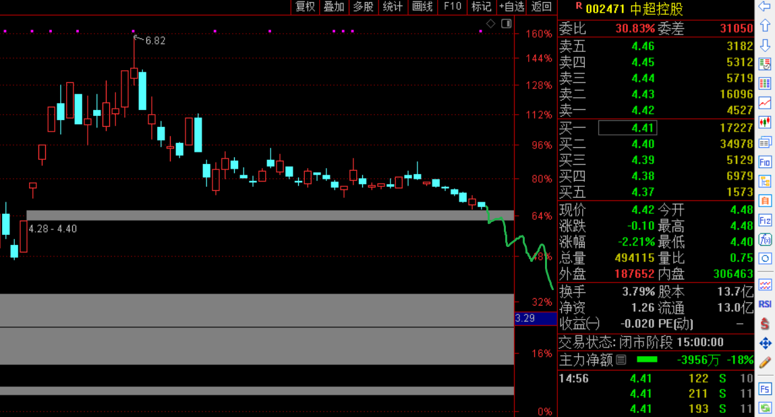Open the 多股 multi-stock menu
Viewport: 775px width, 417px height.
[x=364, y=7]
